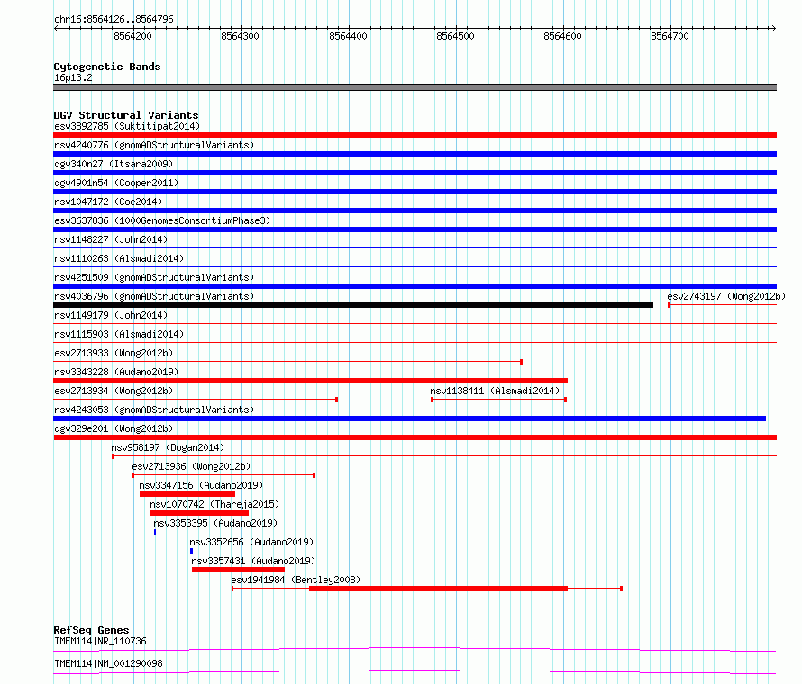Image resolution: width=802 pixels, height=684 pixels.
Task: Select the 16p13.2 cytogenetic band label
Action: coord(73,77)
